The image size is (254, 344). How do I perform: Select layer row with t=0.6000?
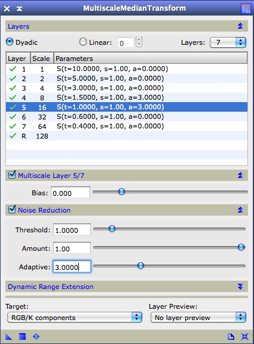pyautogui.click(x=127, y=116)
